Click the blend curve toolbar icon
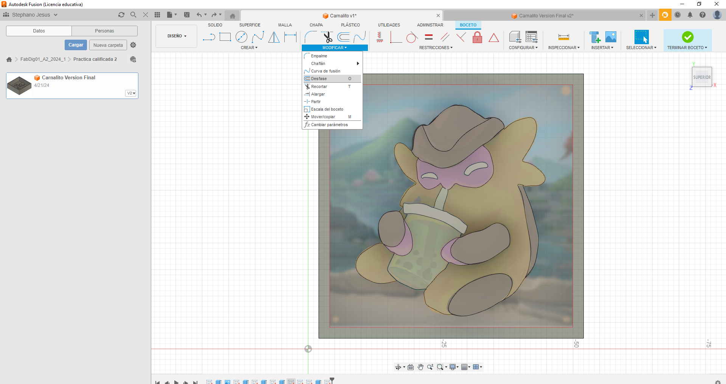 [x=360, y=37]
